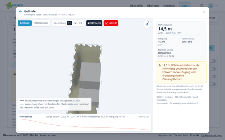Viewport: 225px width, 140px height.
Task: Click the Fallrichtung value SO (131°)
Action: point(187,42)
